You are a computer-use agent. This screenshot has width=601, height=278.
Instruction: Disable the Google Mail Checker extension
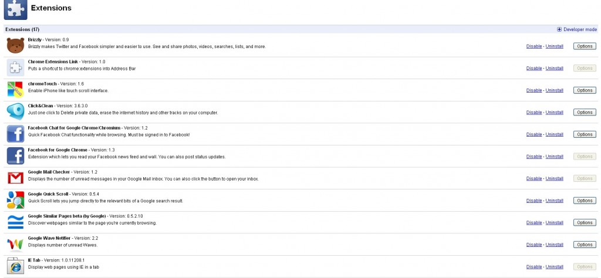(534, 178)
